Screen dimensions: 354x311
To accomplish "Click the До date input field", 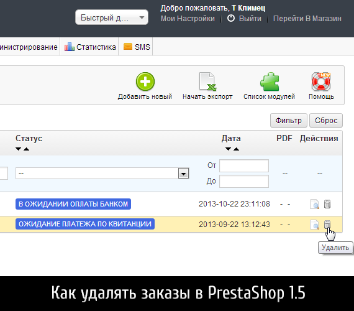I will point(244,181).
